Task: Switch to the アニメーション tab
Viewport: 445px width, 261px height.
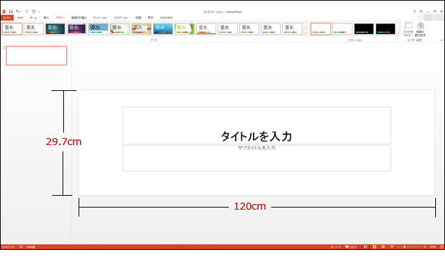Action: (100, 17)
